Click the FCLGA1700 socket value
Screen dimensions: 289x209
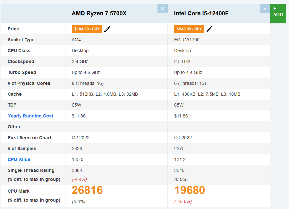tap(187, 40)
